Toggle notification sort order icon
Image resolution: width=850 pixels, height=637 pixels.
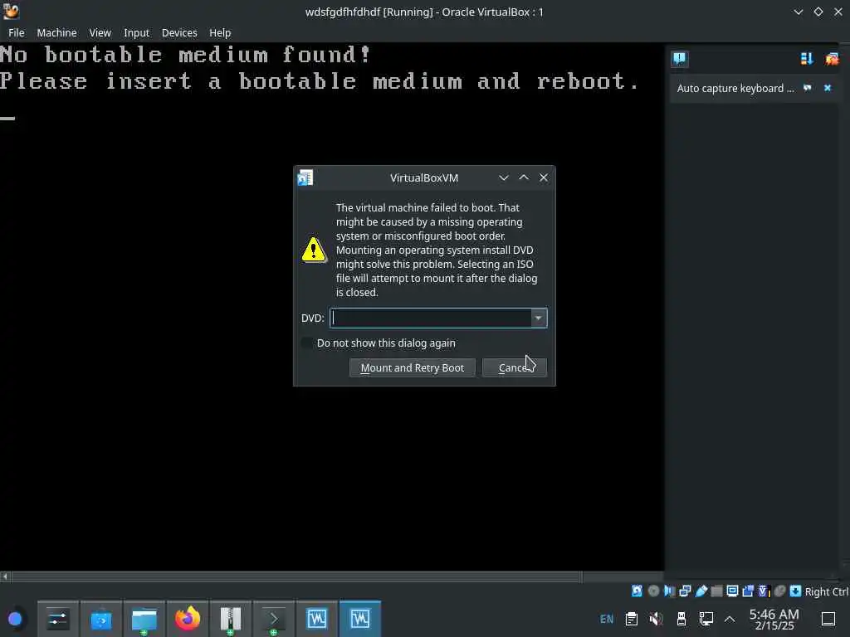pos(807,59)
